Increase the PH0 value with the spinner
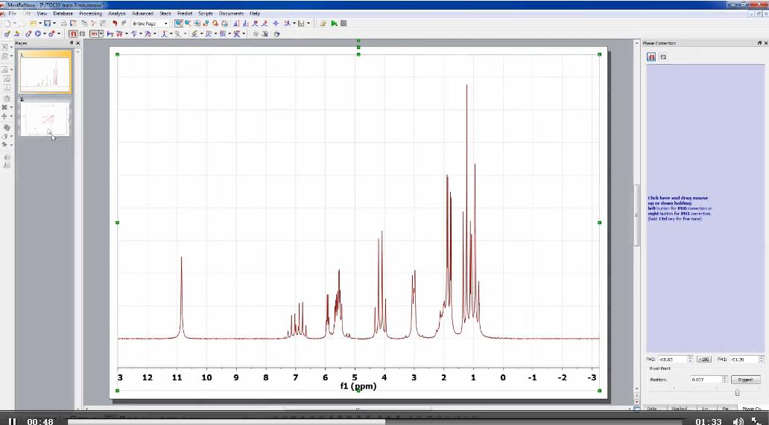 692,357
